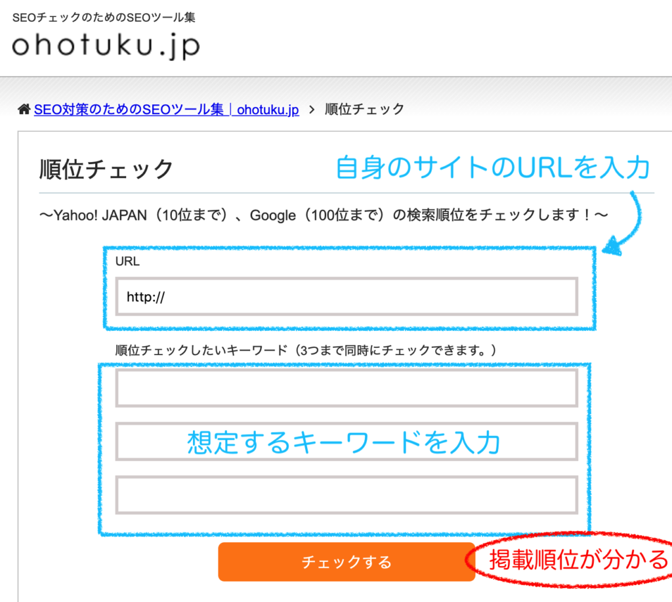Click the 順位チェック page heading
The height and width of the screenshot is (602, 672).
point(106,169)
